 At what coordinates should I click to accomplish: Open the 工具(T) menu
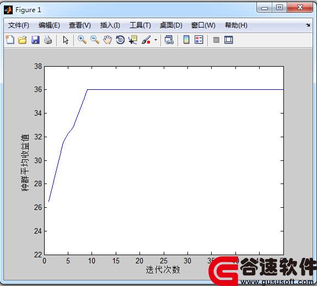point(140,25)
